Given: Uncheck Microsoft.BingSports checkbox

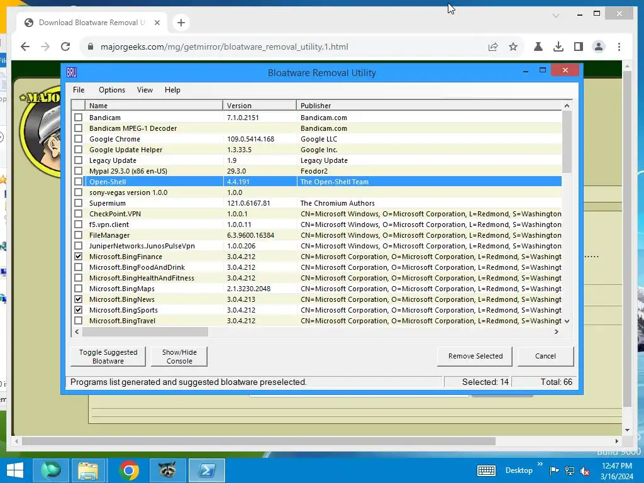Looking at the screenshot, I should tap(78, 309).
